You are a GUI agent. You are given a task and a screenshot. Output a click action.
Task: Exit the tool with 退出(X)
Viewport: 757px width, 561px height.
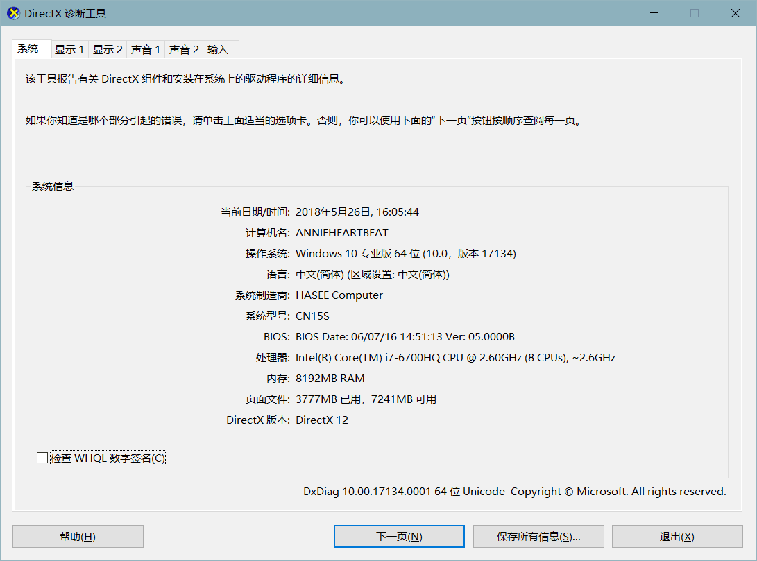click(677, 537)
